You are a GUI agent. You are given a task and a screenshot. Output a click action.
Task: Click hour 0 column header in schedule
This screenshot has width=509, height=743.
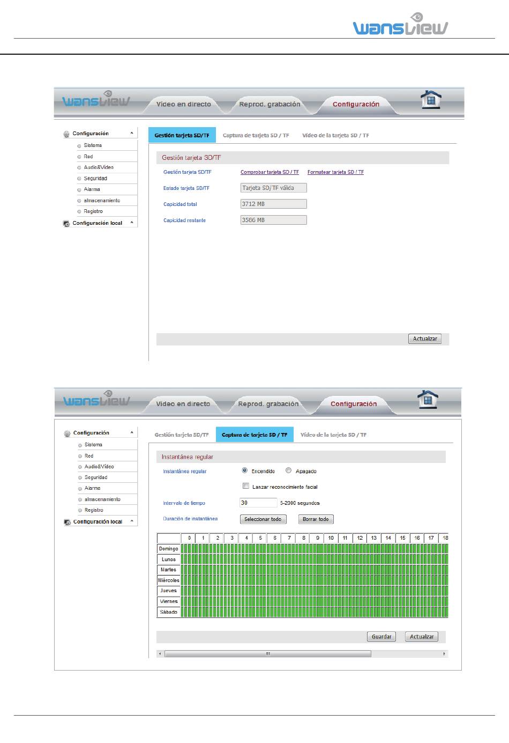189,538
